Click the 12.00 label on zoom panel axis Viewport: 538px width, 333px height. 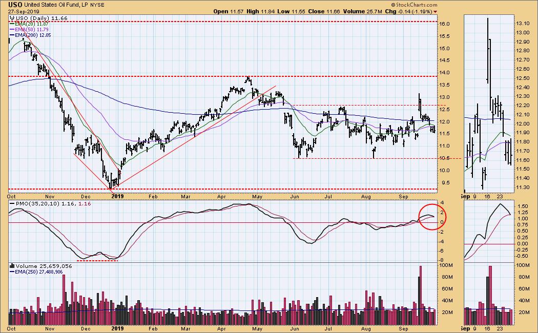523,123
